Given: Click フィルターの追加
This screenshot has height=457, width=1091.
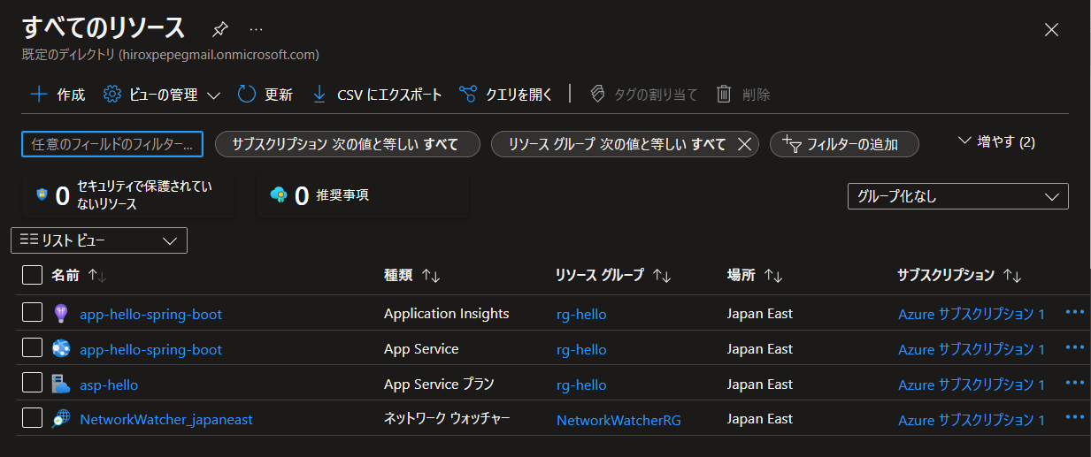Looking at the screenshot, I should click(x=844, y=144).
